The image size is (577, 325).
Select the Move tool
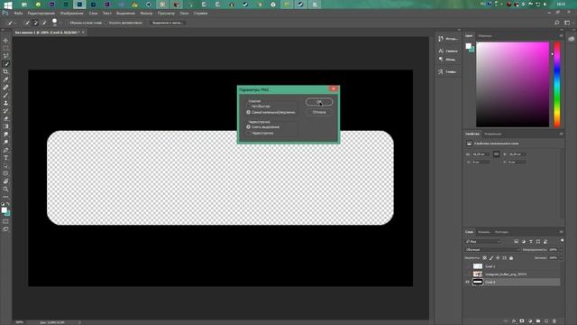click(x=5, y=40)
